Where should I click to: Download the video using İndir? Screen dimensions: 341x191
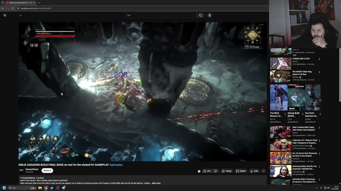pos(254,171)
